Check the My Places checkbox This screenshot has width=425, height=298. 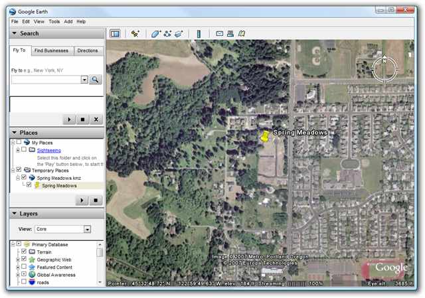point(19,141)
